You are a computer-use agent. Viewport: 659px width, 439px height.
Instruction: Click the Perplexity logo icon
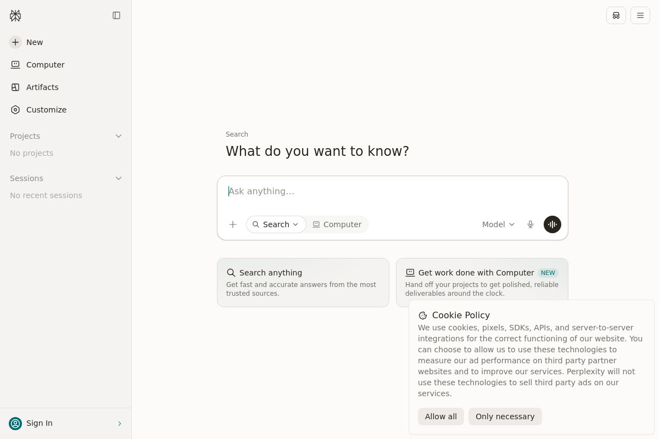coord(15,15)
